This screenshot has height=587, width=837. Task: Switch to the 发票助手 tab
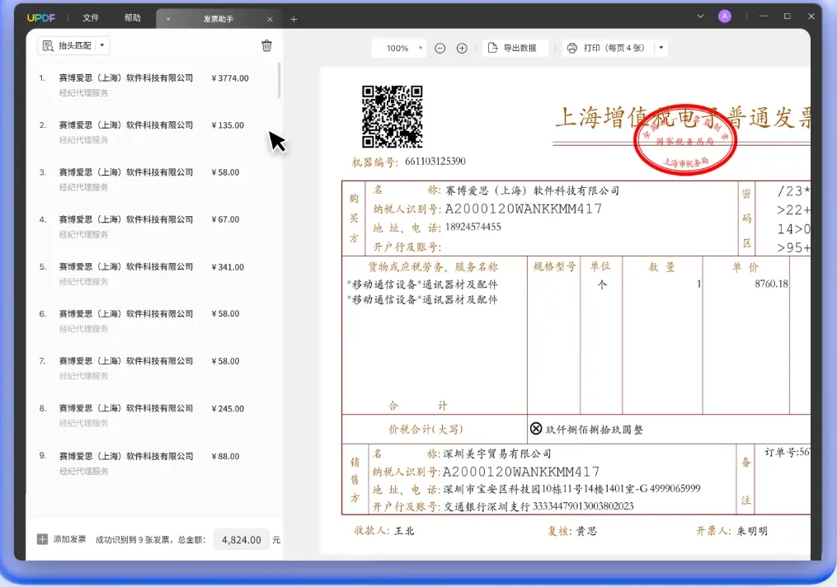(219, 19)
